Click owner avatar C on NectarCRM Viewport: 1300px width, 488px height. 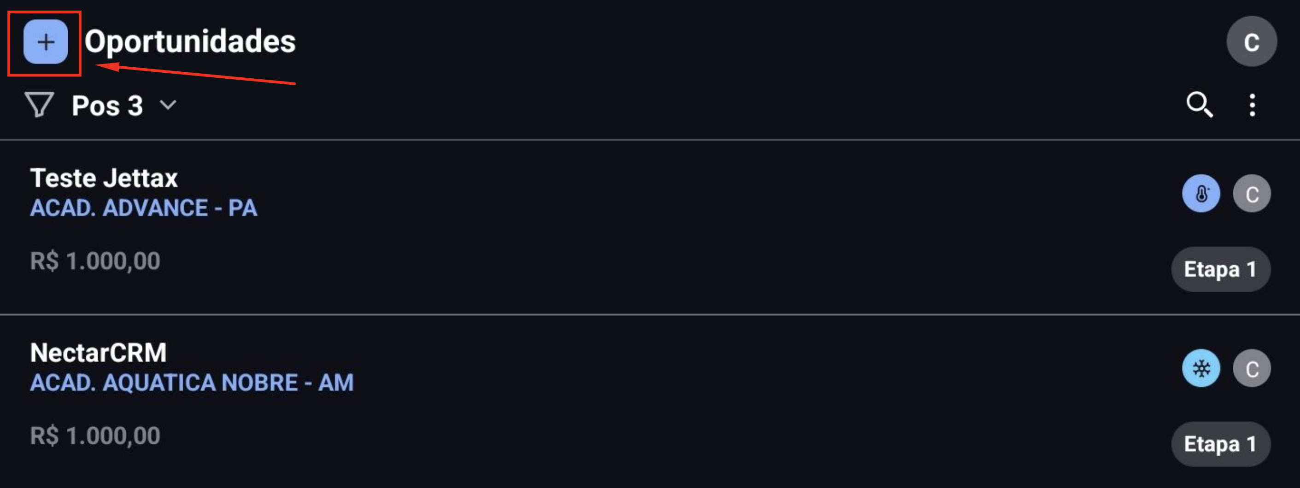tap(1252, 368)
